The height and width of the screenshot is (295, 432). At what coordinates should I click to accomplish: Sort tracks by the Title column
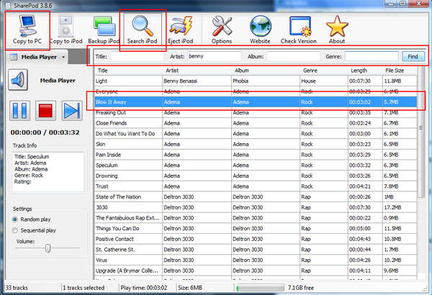(129, 71)
